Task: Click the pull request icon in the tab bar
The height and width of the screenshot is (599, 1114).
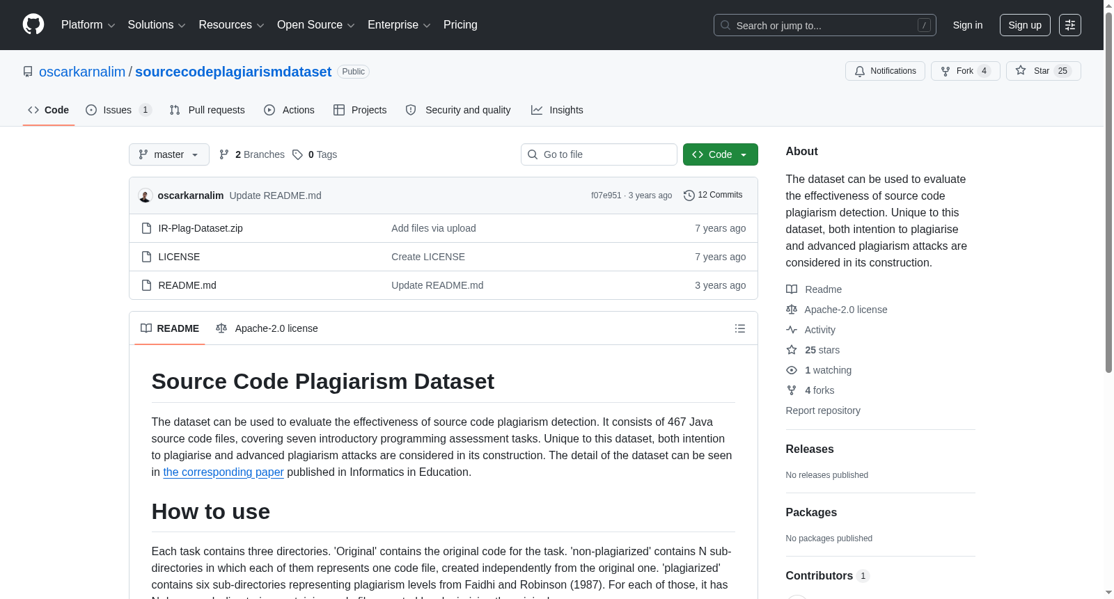Action: coord(175,110)
